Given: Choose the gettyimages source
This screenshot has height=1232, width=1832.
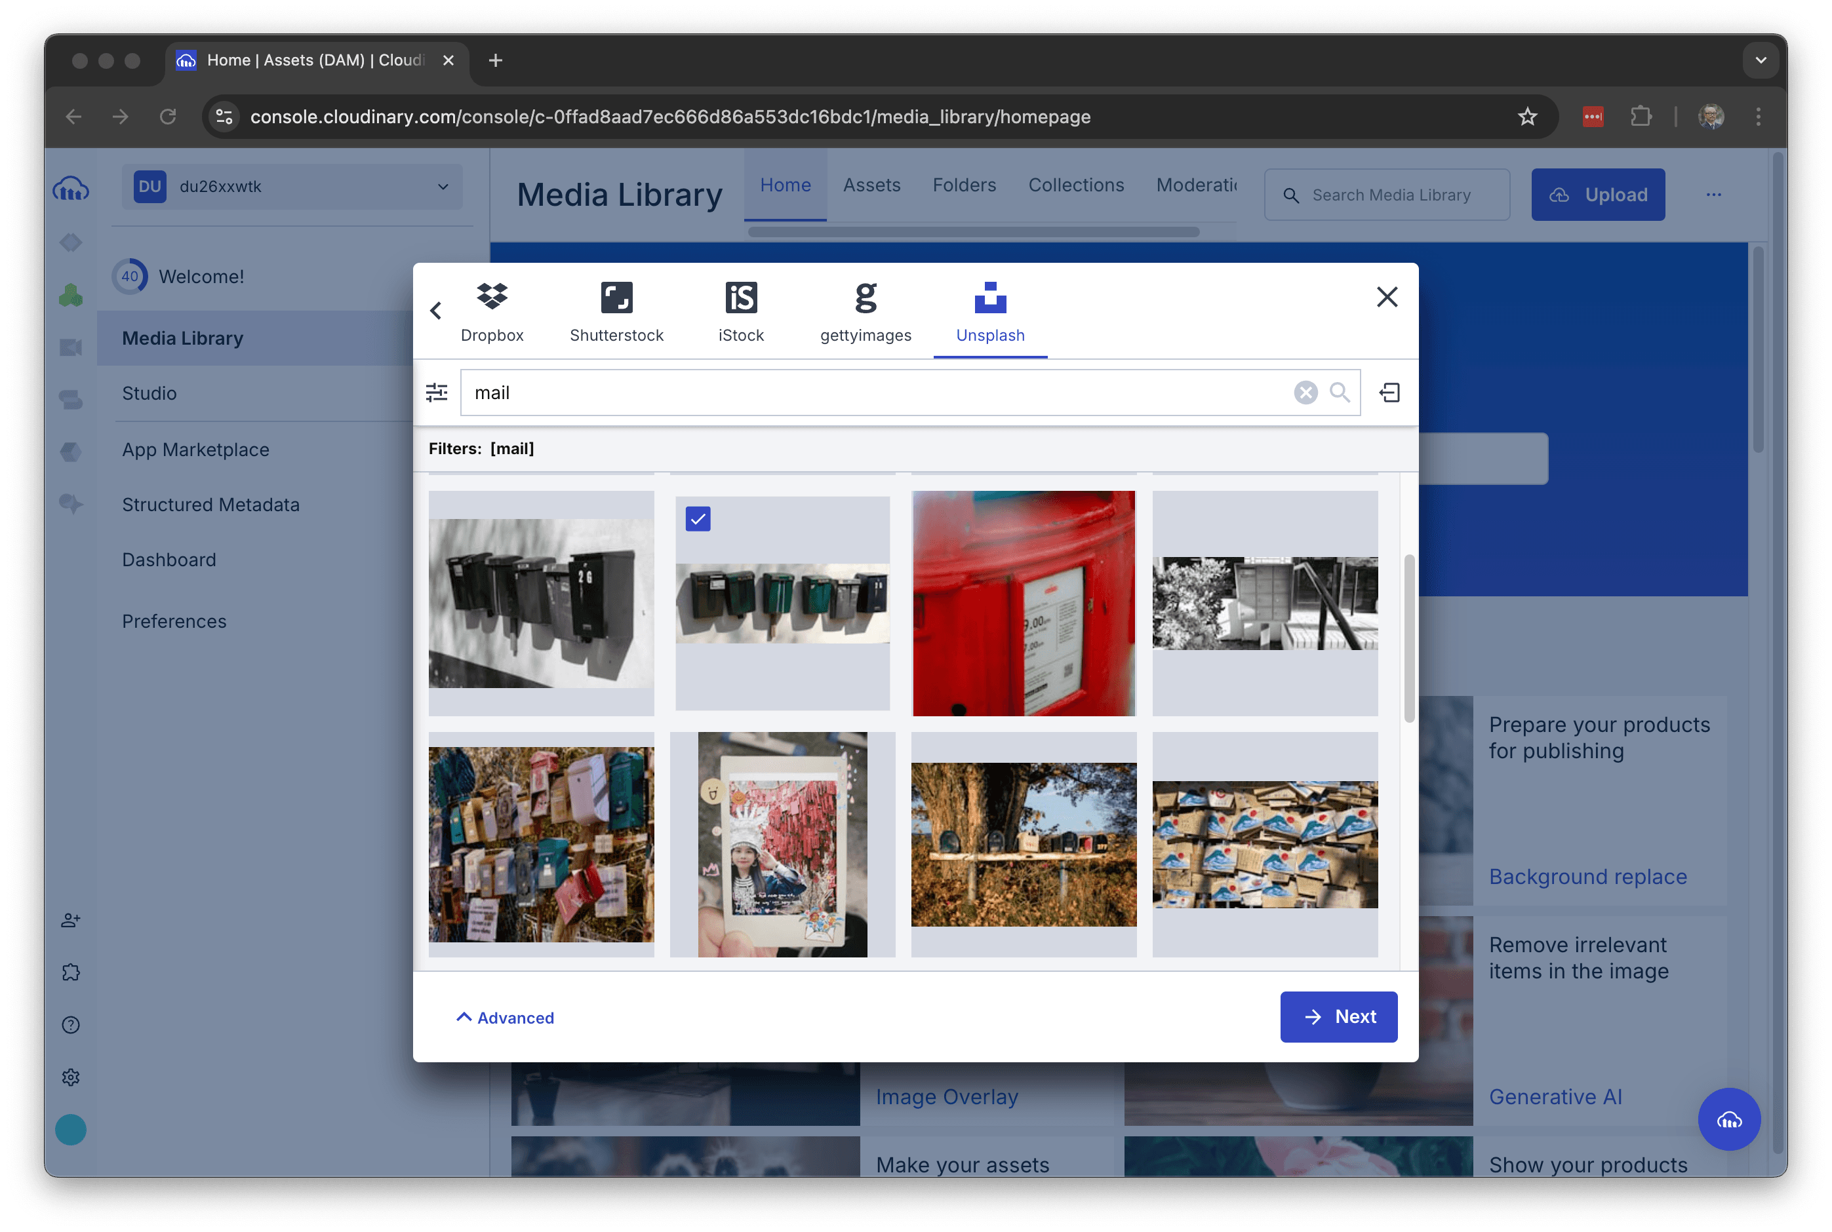Looking at the screenshot, I should (x=866, y=312).
